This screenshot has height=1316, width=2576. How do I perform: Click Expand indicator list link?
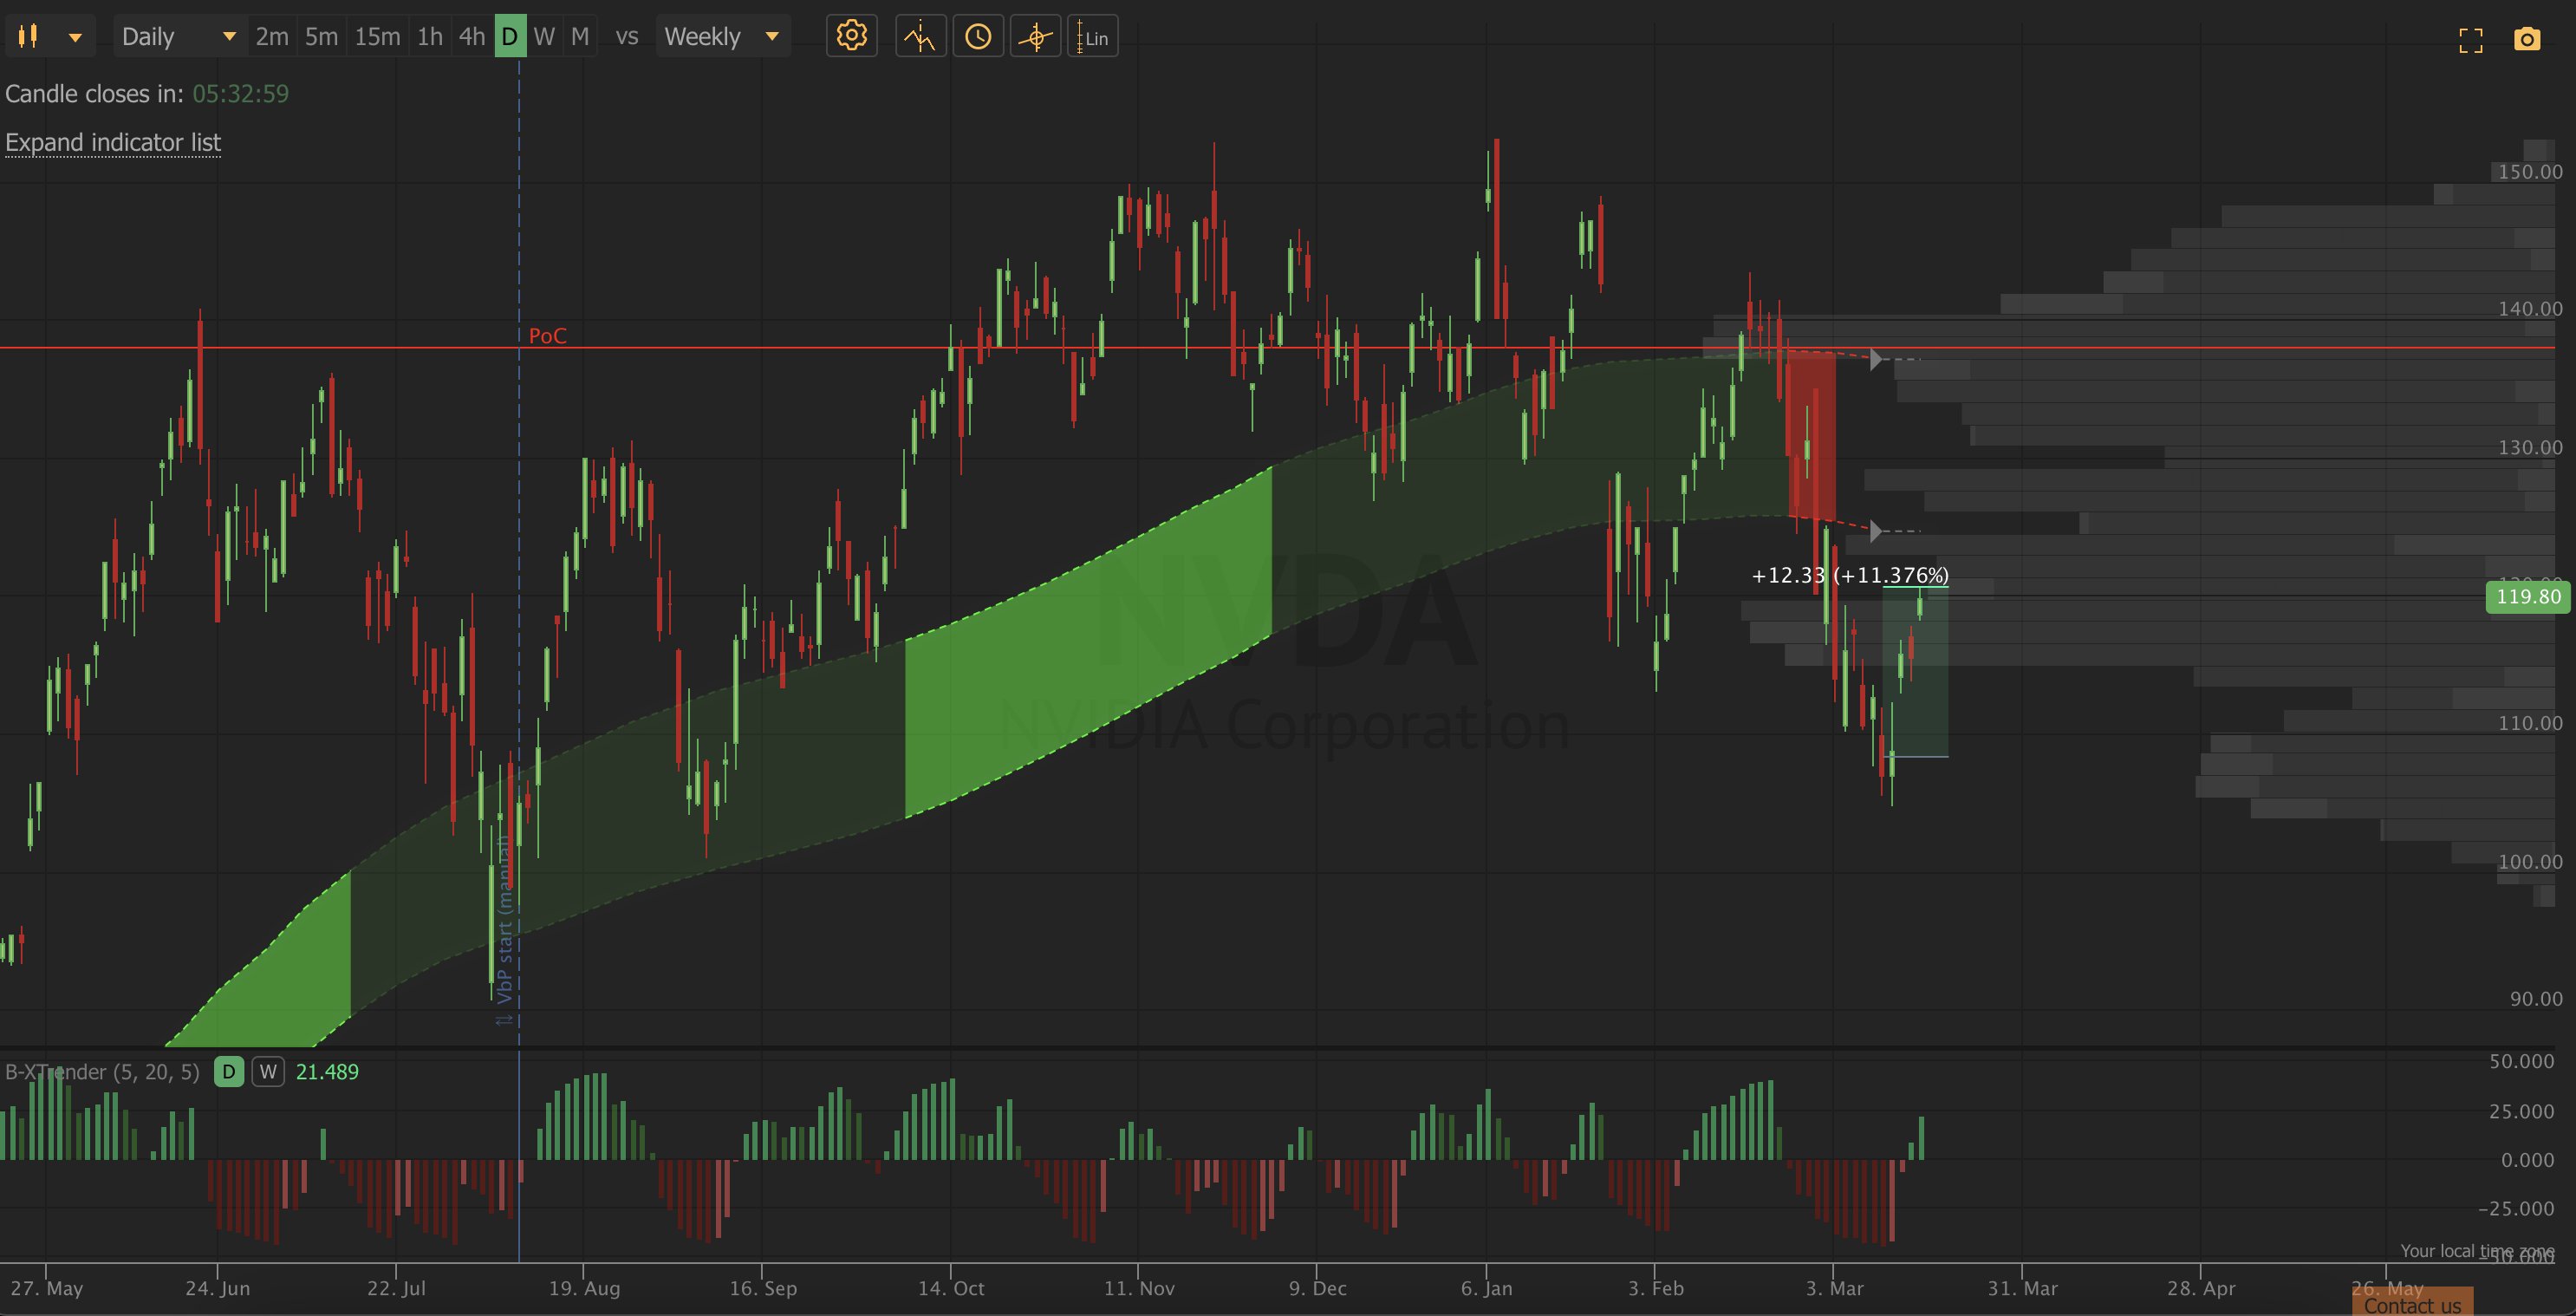[x=113, y=142]
